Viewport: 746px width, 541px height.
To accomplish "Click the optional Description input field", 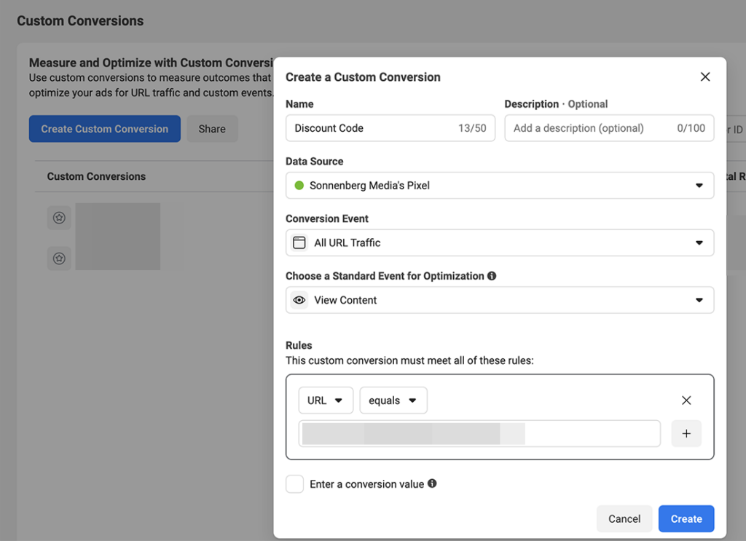I will point(609,127).
